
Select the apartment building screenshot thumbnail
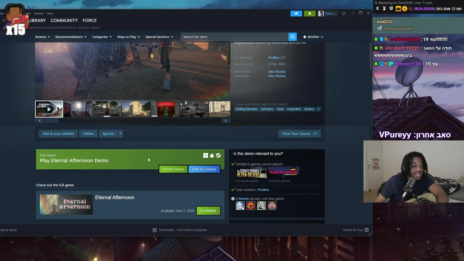[136, 109]
